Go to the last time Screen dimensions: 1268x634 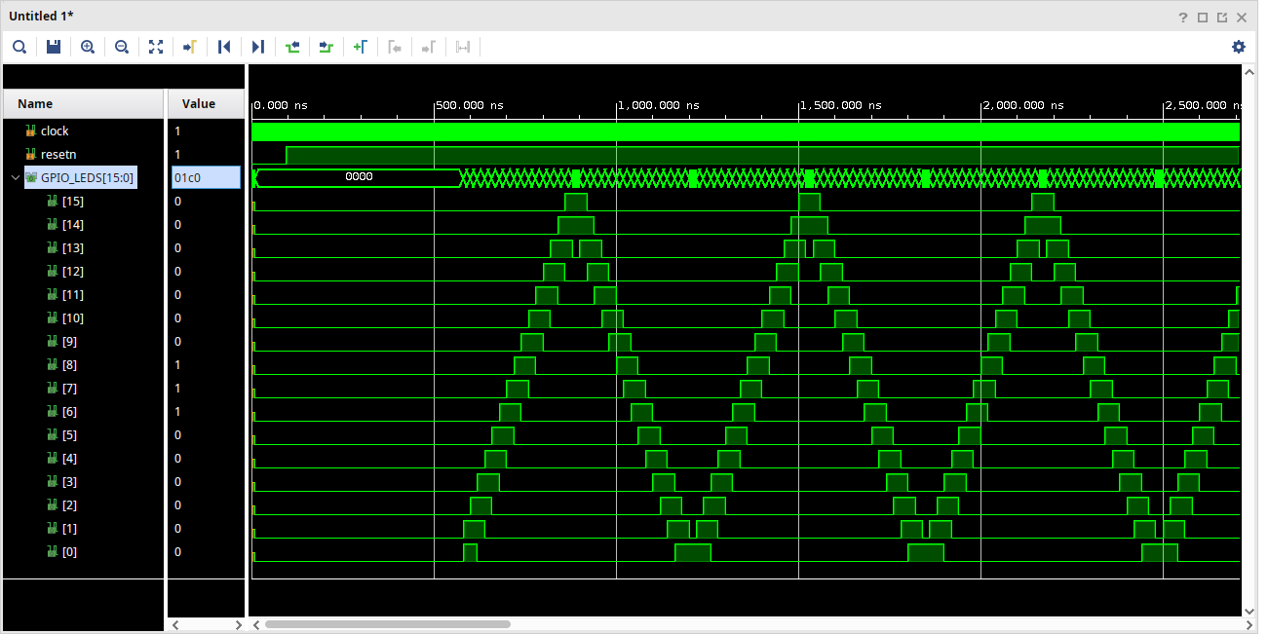(x=258, y=47)
